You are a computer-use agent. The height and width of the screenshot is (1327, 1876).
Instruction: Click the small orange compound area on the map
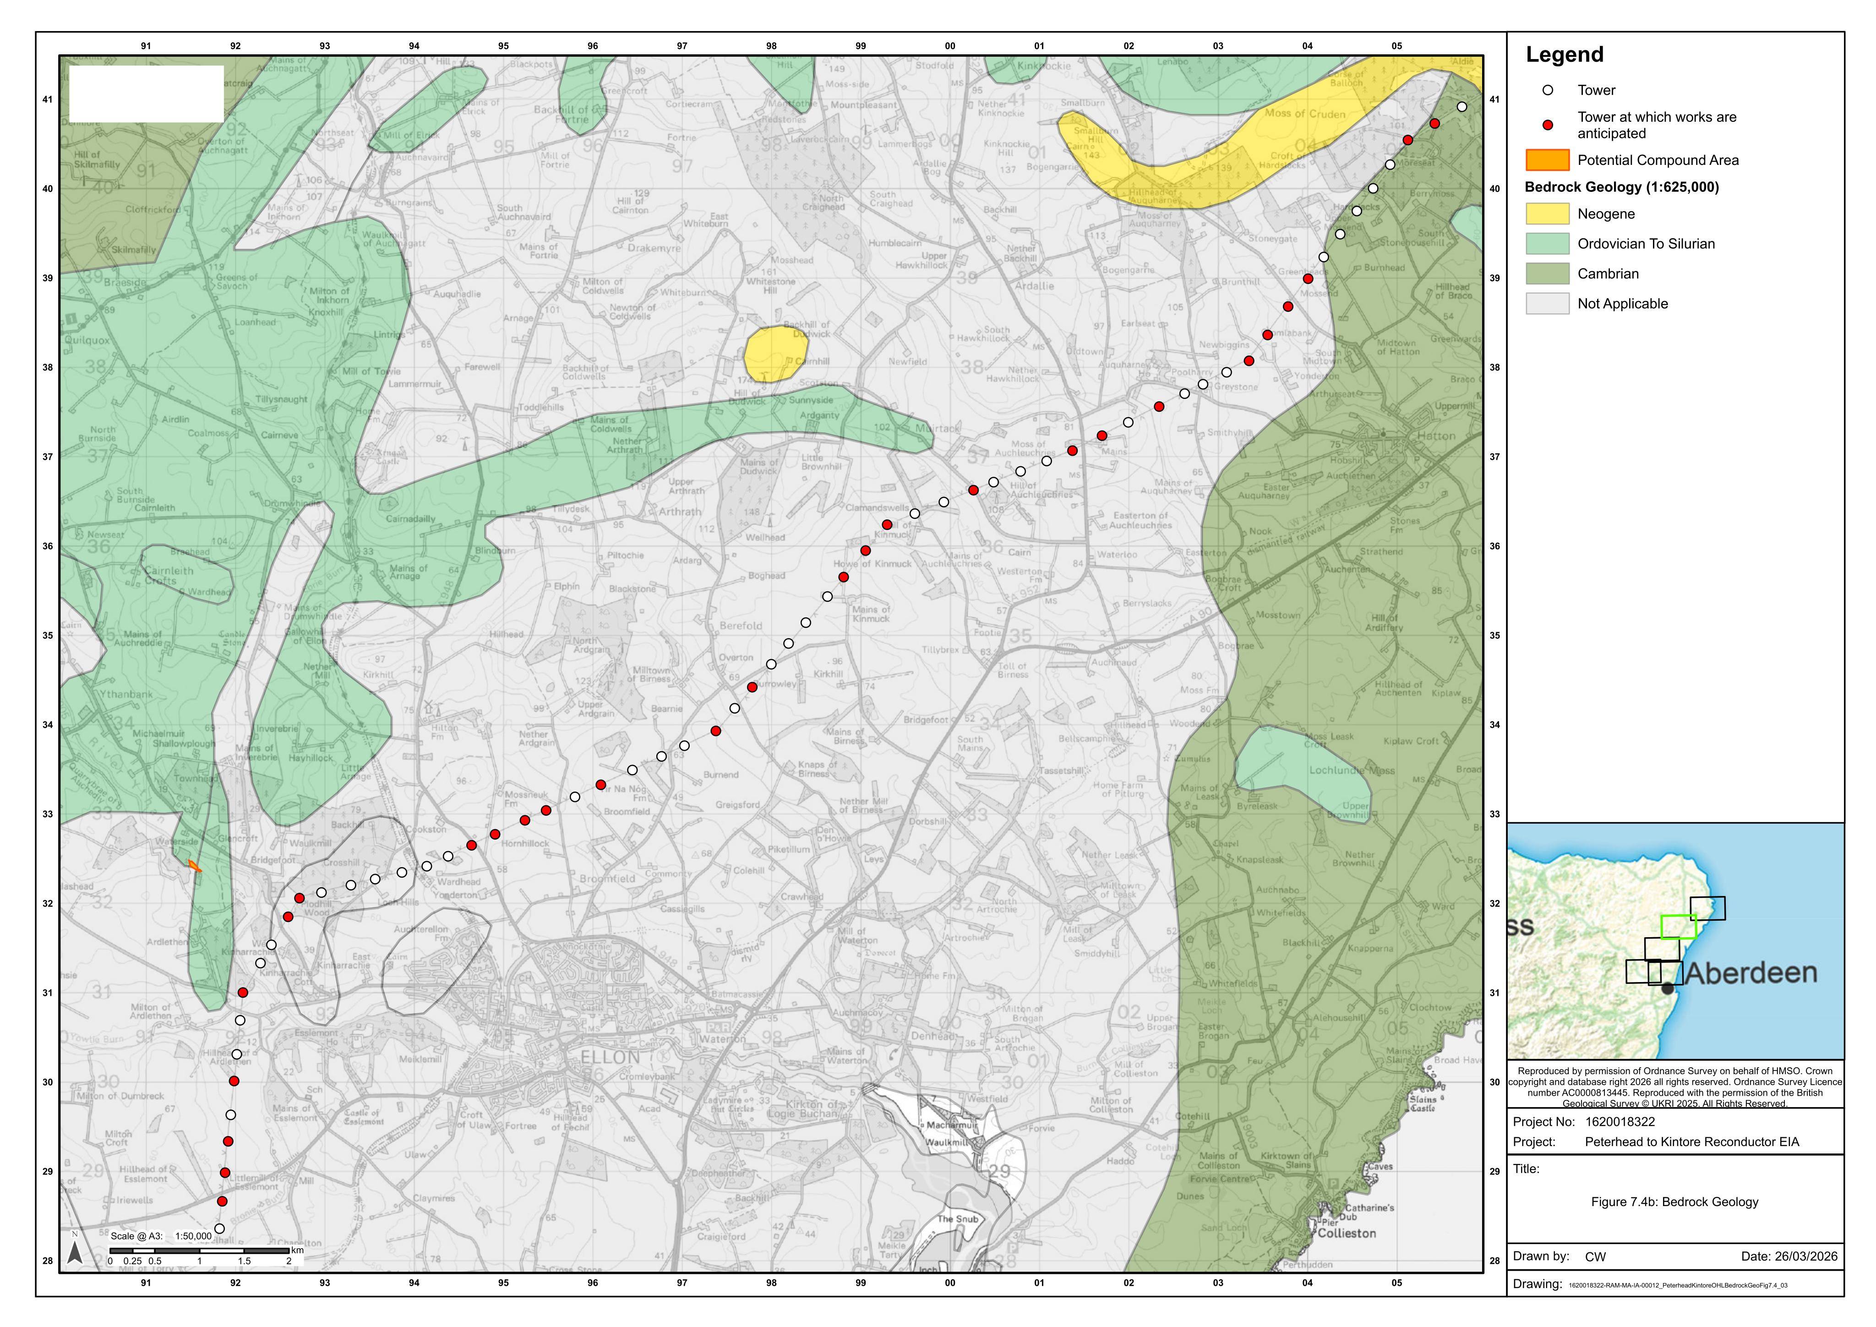point(195,866)
